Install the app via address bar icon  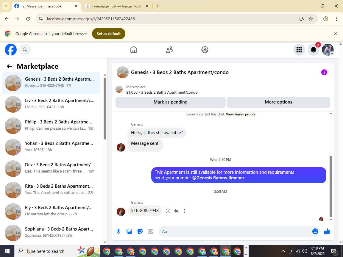coord(301,19)
